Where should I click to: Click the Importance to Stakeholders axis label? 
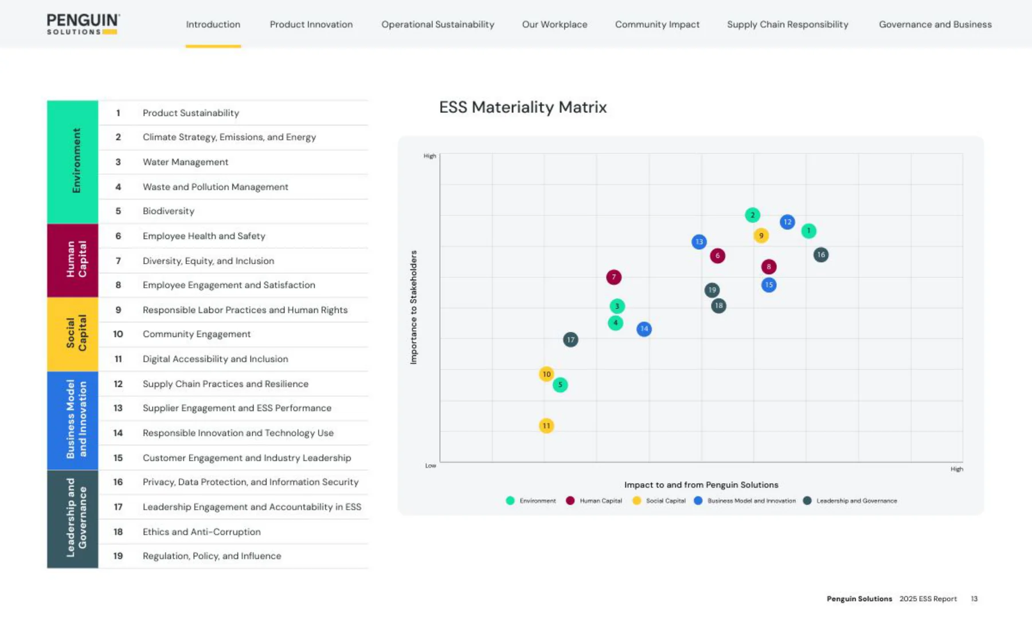(x=413, y=307)
